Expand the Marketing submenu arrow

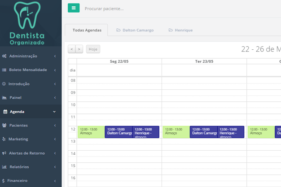(x=55, y=139)
